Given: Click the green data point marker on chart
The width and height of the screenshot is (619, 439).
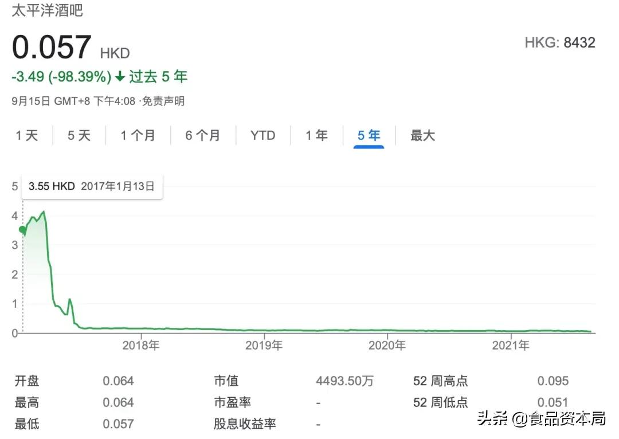Looking at the screenshot, I should pyautogui.click(x=22, y=228).
